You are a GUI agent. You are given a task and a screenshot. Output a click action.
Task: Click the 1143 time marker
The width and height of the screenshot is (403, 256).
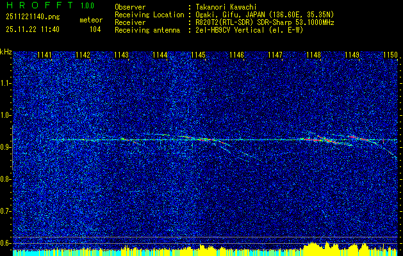(x=121, y=55)
